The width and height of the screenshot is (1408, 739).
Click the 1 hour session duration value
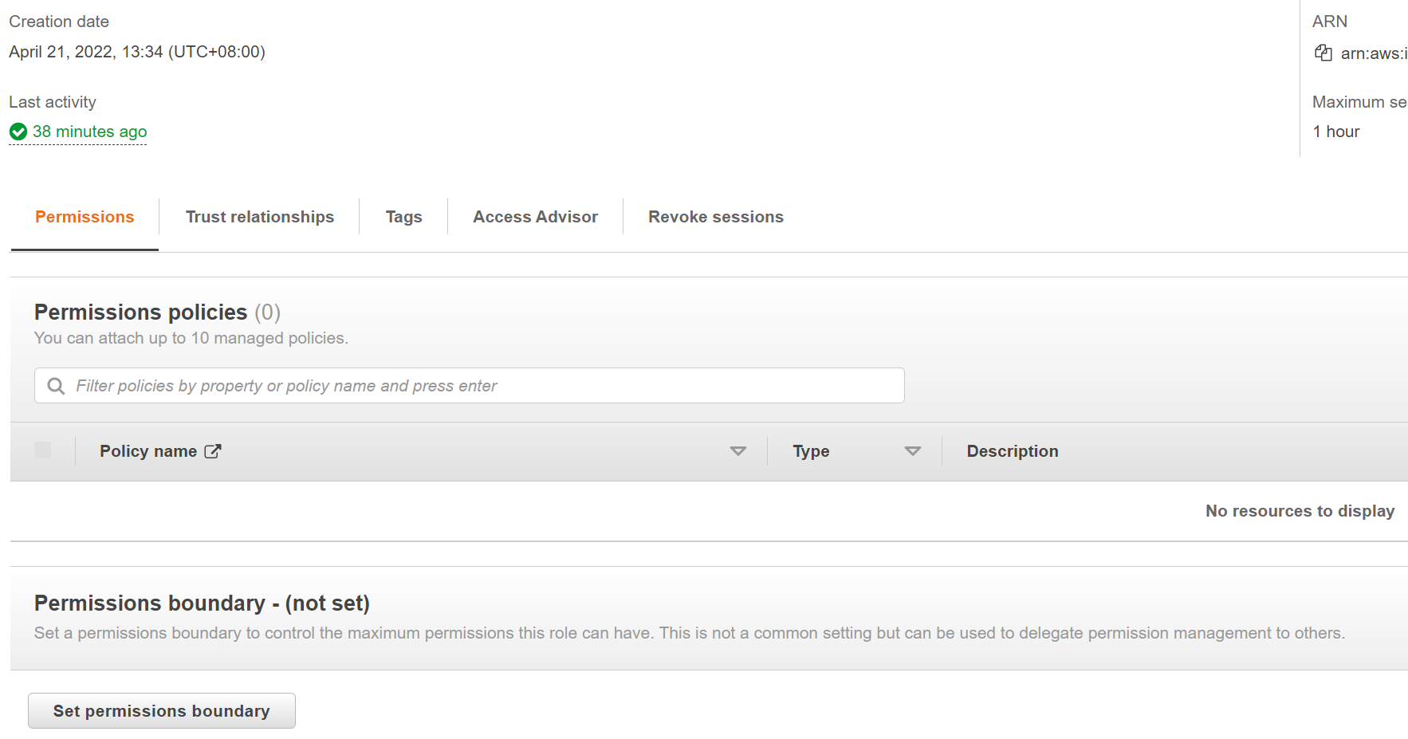1336,132
